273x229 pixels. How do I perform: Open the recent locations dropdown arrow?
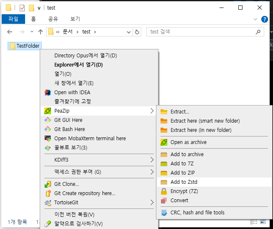pos(32,32)
